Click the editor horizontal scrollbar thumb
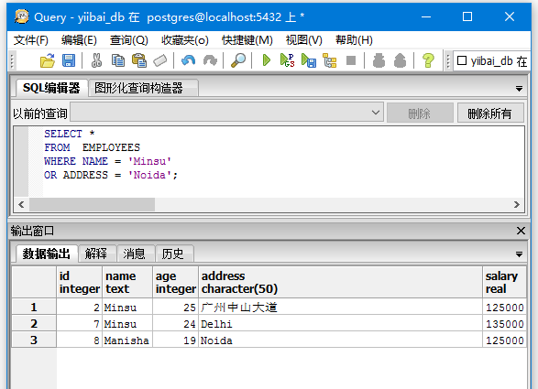 92,205
